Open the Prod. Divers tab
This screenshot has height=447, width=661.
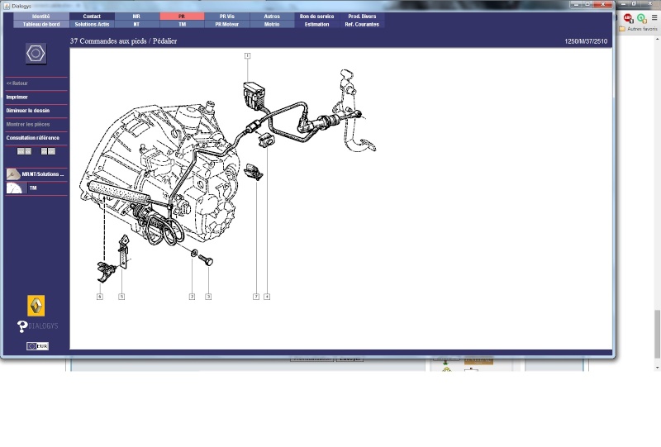click(362, 17)
